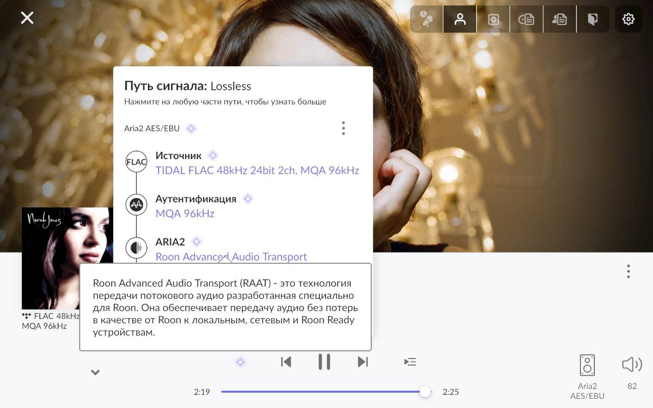
Task: Click the Аутентификация heading
Action: 196,199
